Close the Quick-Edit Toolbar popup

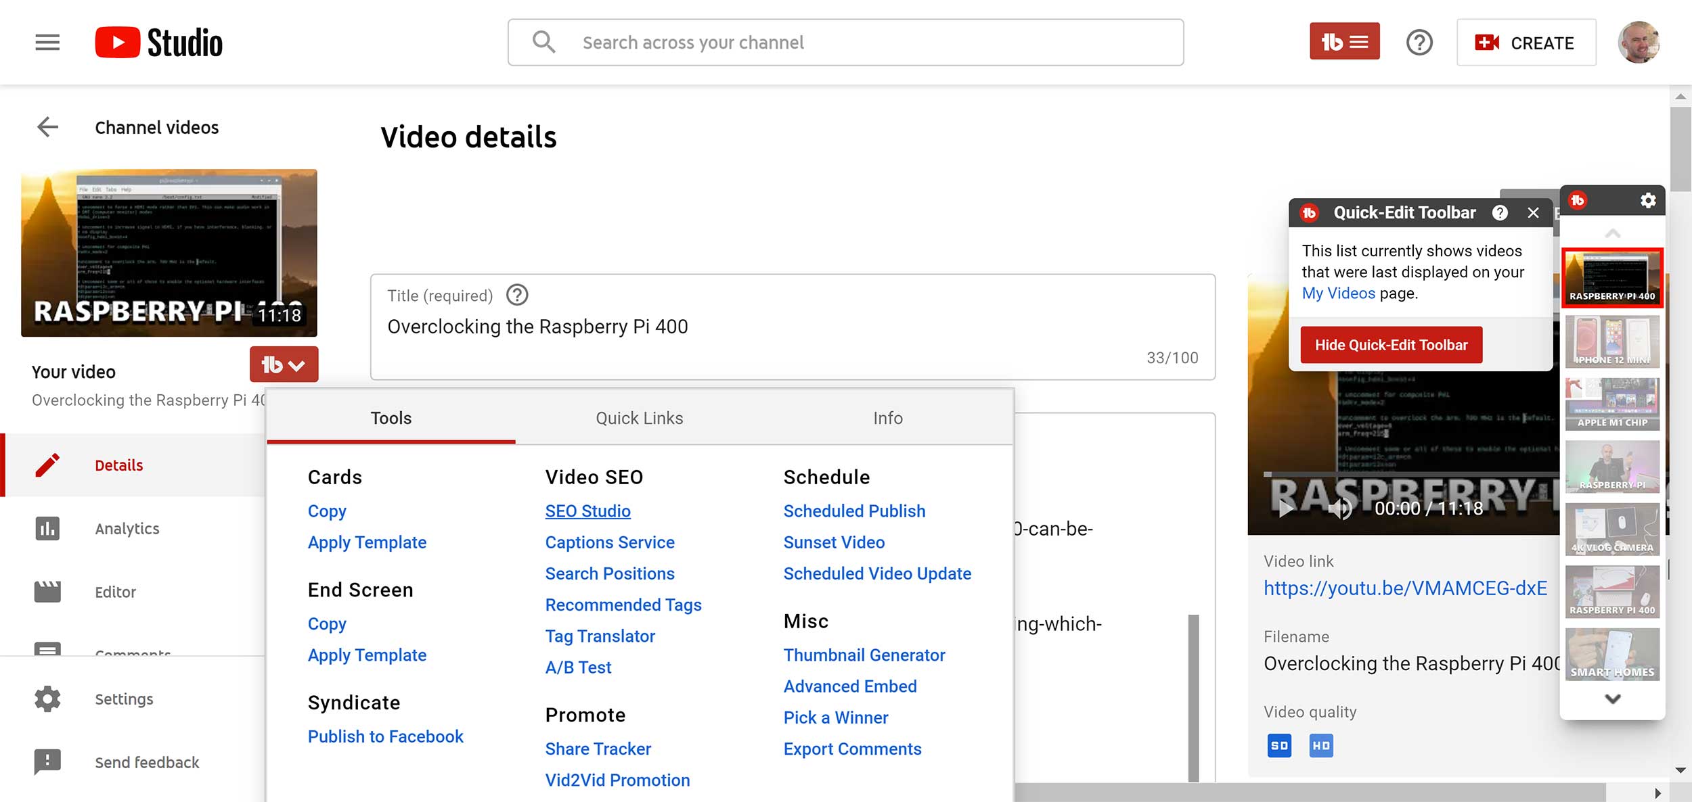(1533, 213)
